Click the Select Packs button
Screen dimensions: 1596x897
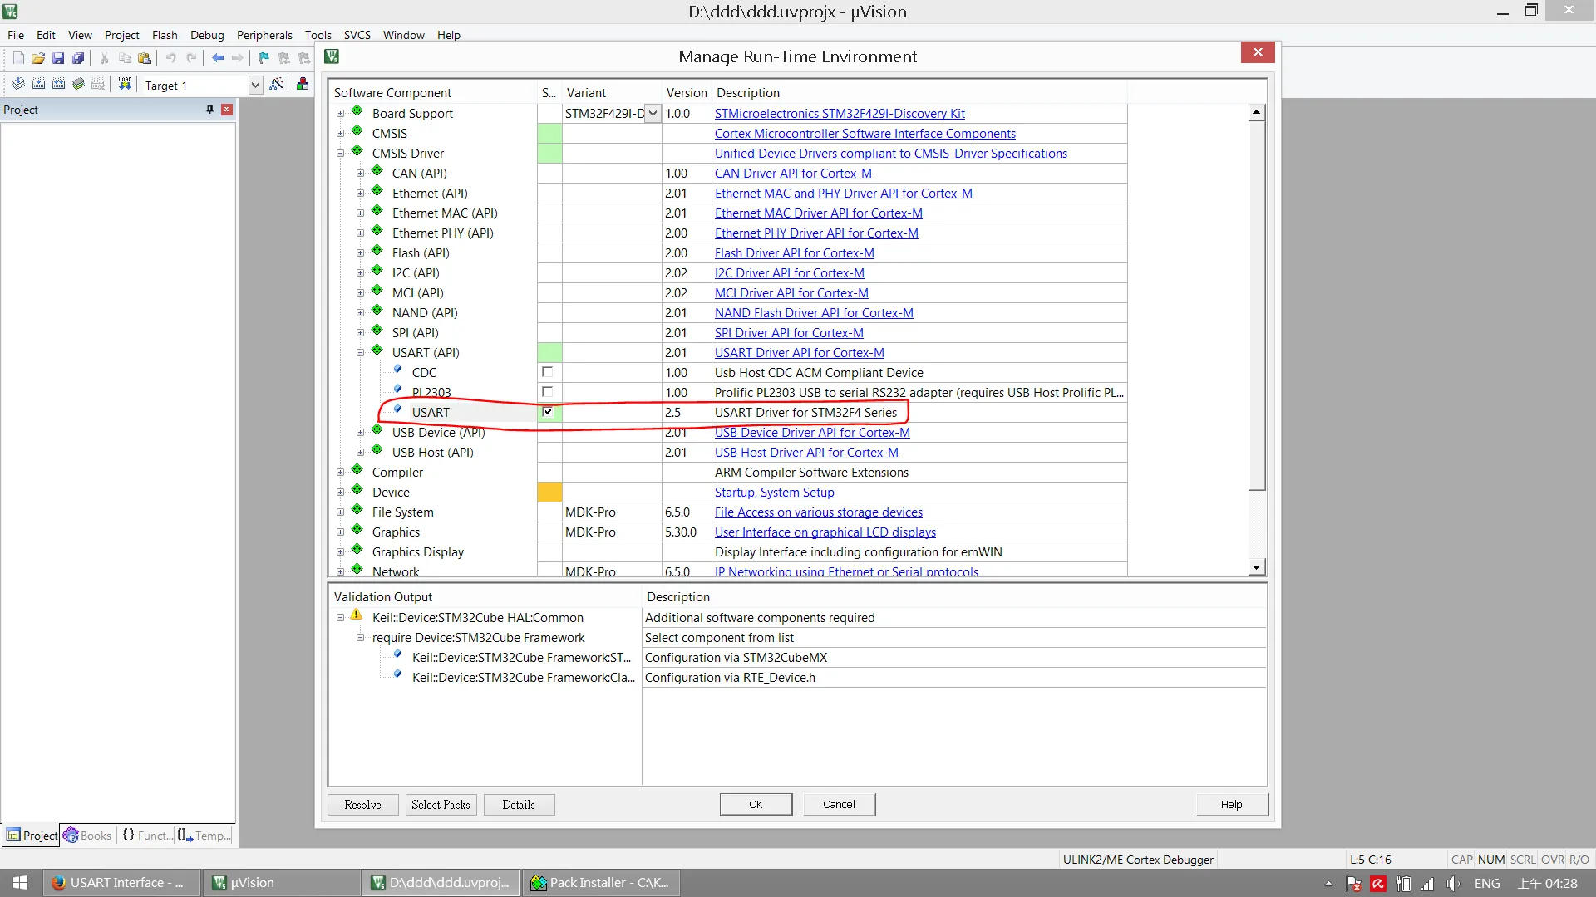(441, 804)
